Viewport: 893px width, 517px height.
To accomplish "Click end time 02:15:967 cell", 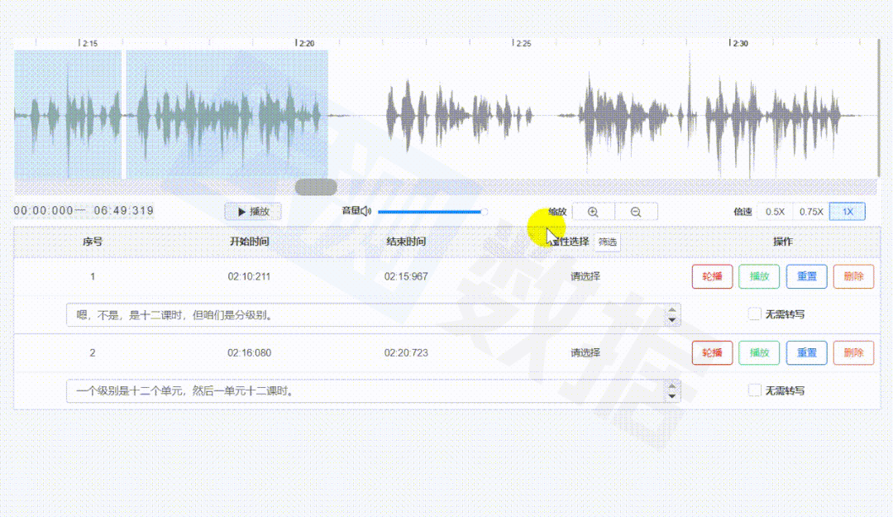I will click(x=406, y=276).
